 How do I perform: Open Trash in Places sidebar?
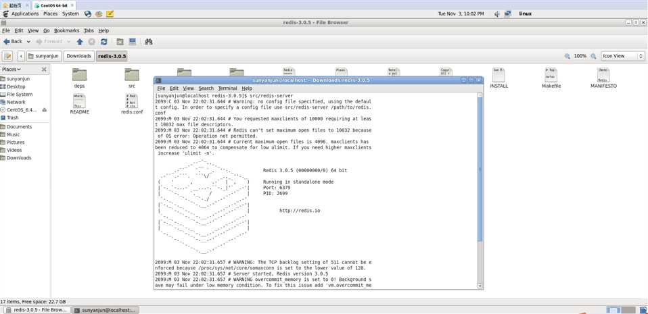tap(12, 117)
